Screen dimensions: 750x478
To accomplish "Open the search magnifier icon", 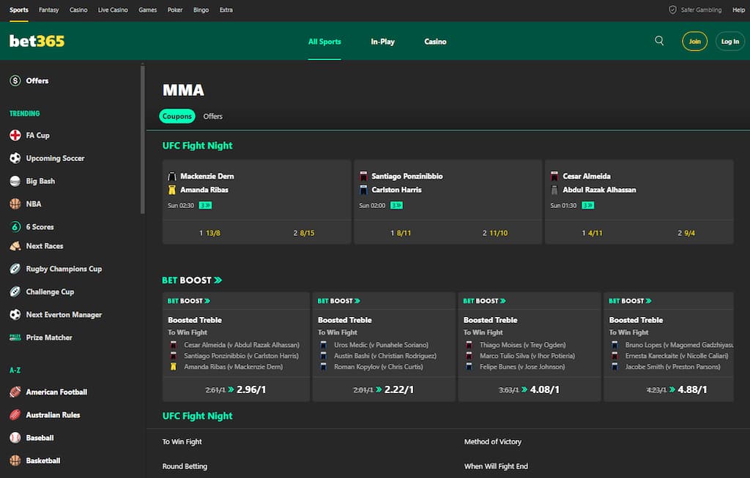I will [659, 41].
